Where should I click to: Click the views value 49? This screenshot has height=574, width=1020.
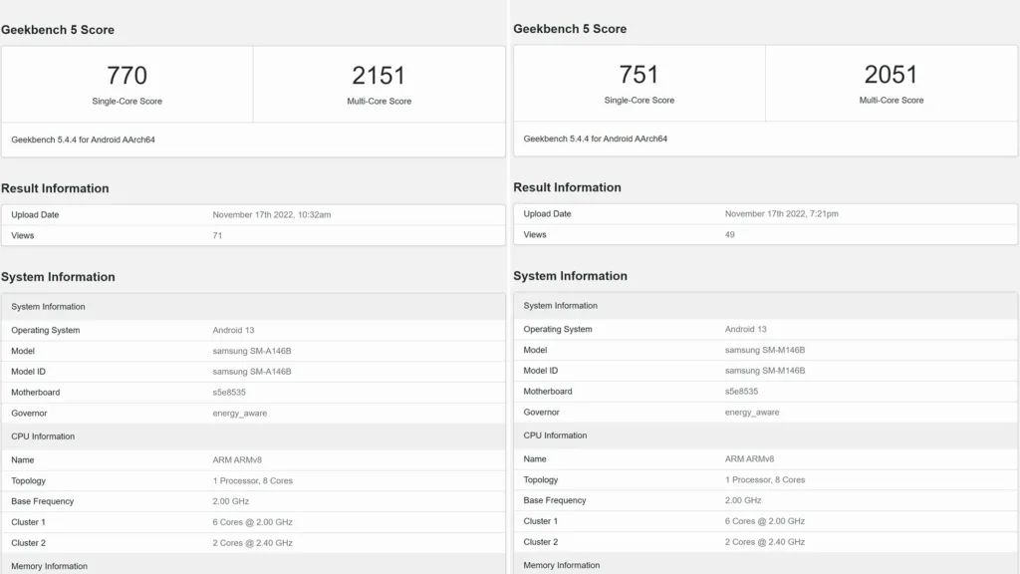(x=730, y=234)
